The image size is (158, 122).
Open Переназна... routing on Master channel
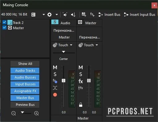point(89,37)
